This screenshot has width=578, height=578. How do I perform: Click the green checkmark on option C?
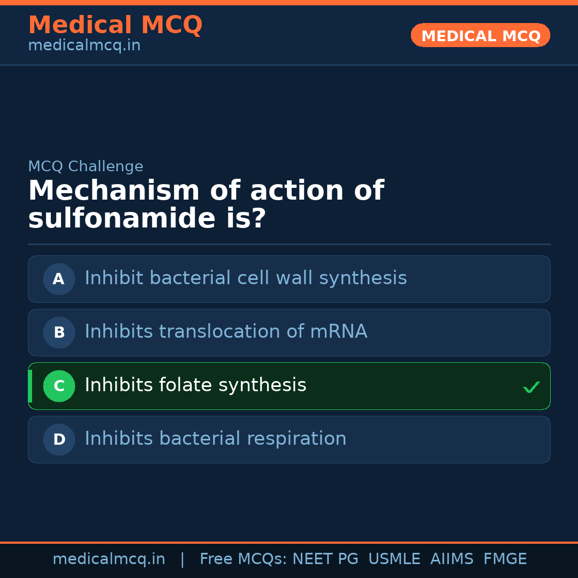coord(531,387)
